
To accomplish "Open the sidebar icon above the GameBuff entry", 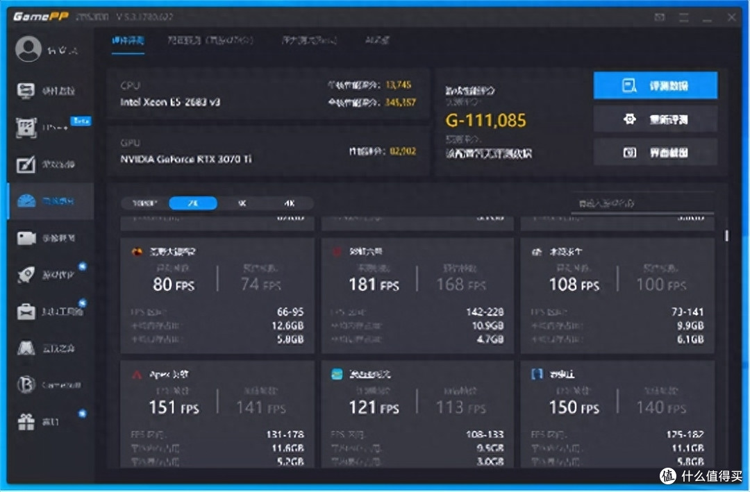I will pyautogui.click(x=26, y=348).
